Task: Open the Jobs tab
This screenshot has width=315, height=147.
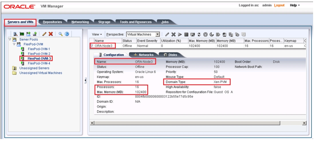Action: point(165,22)
